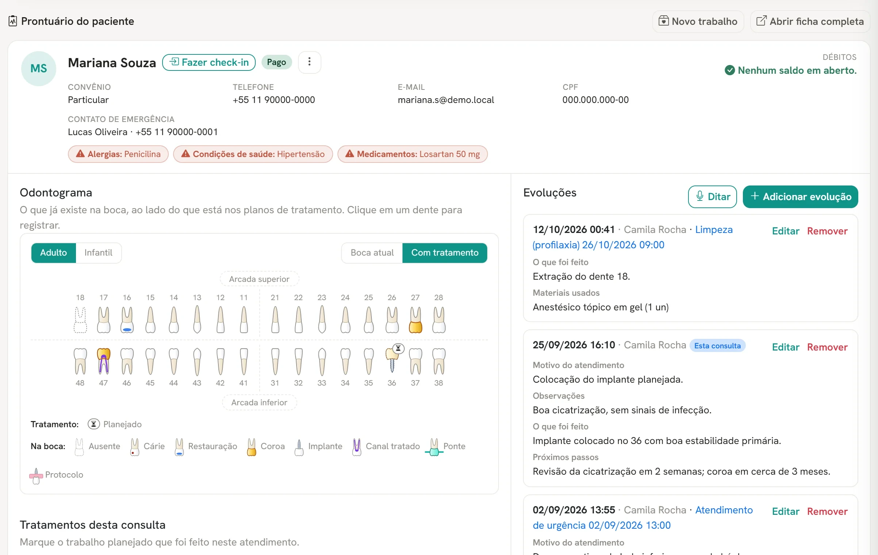Switch odontogram to Infantil
The height and width of the screenshot is (555, 878).
coord(98,253)
